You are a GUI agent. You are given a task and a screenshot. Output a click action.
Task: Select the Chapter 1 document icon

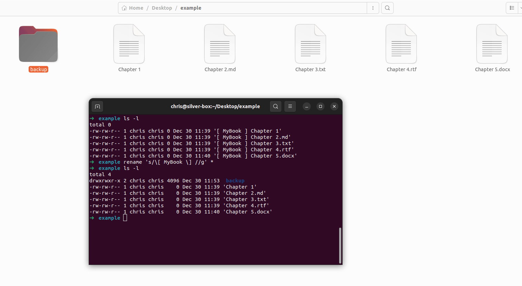129,44
